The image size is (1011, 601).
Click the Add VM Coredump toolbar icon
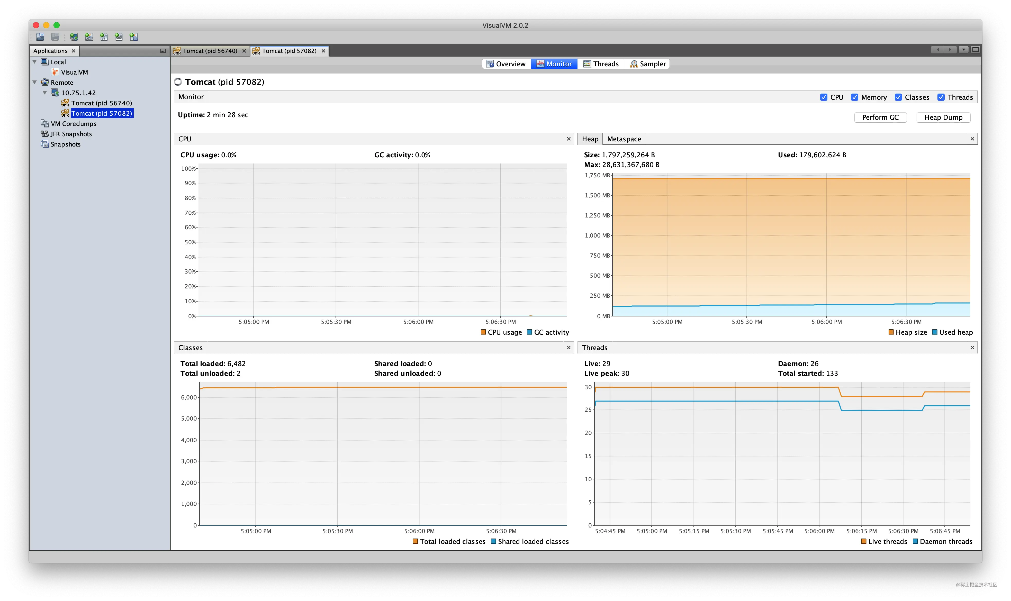coord(104,37)
